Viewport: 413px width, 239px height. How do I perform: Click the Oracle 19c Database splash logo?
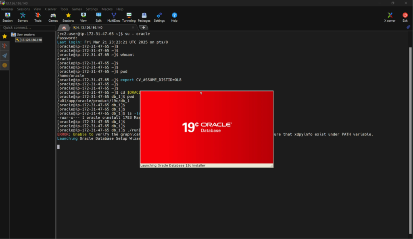tap(207, 127)
